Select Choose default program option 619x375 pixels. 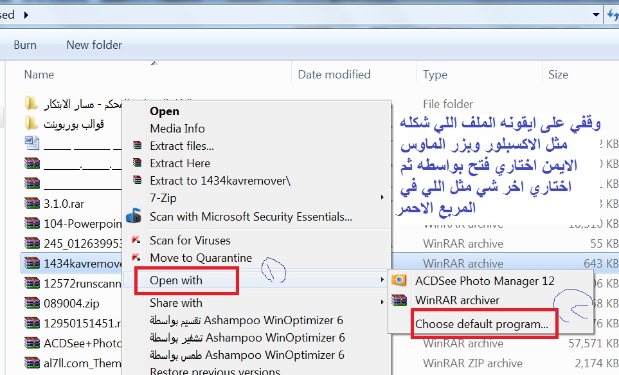(x=481, y=324)
